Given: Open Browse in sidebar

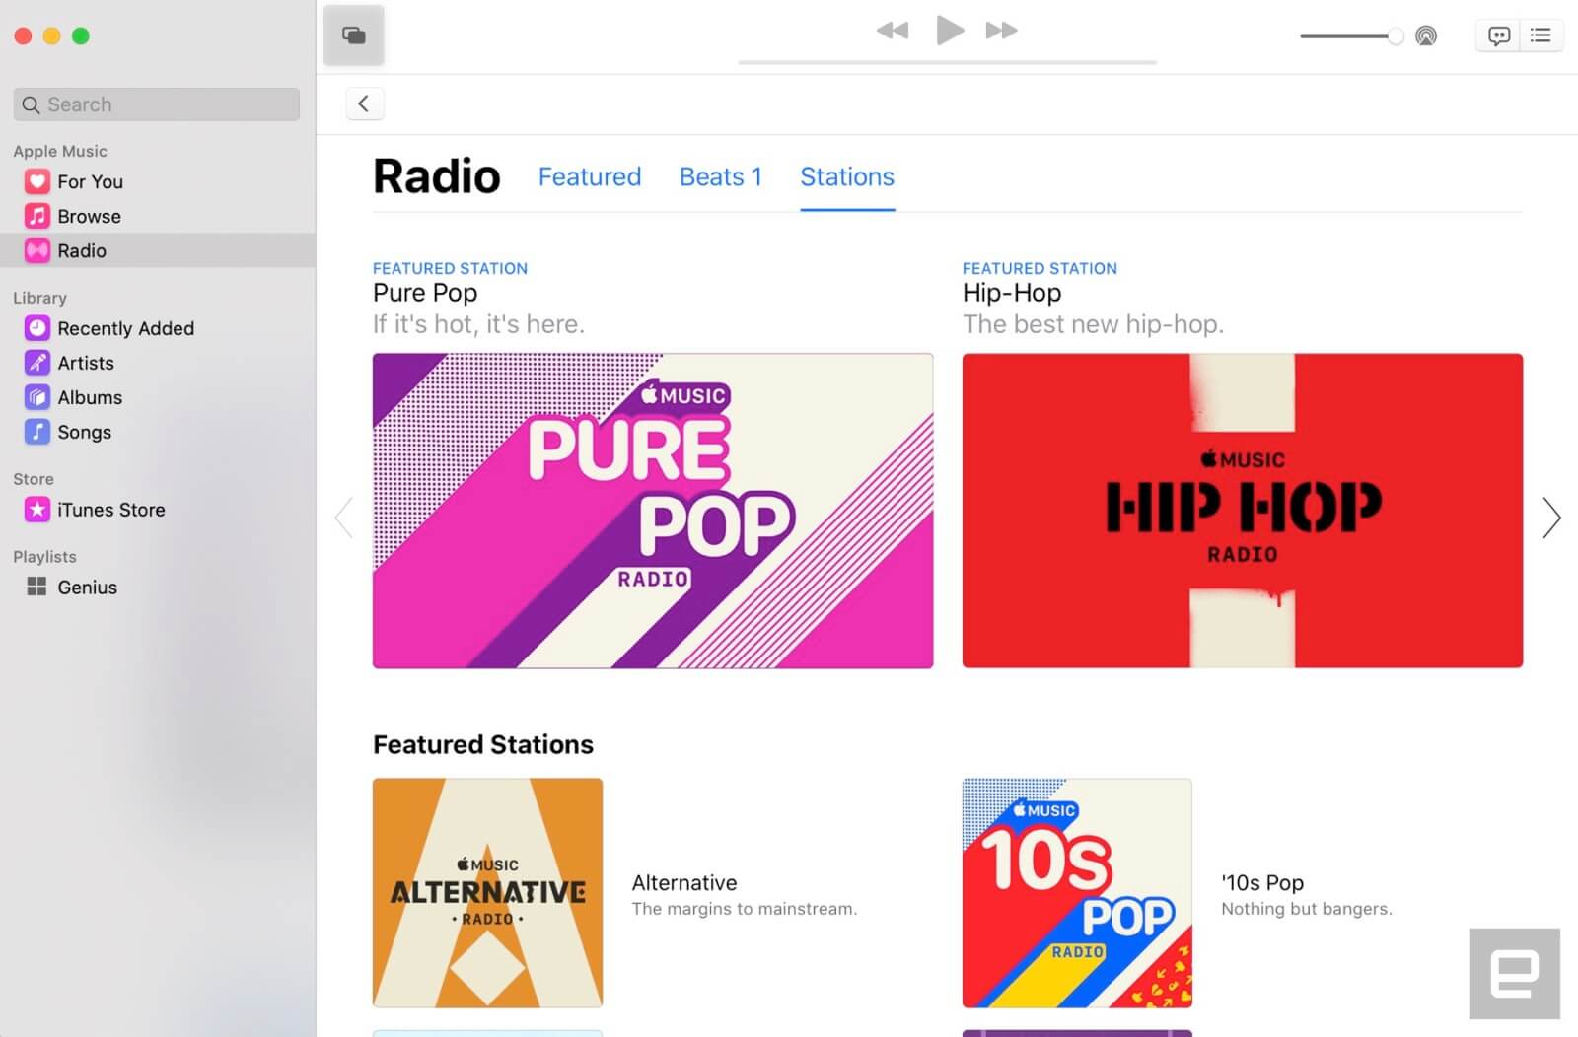Looking at the screenshot, I should click(x=89, y=216).
